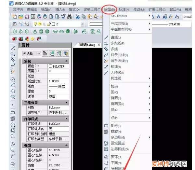195x170 pixels.
Task: Select the Donut tool in left toolbar
Action: point(13,144)
